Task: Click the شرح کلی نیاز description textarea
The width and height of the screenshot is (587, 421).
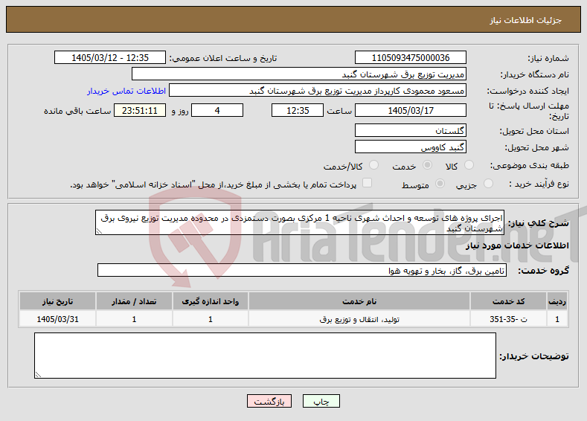Action: pos(300,222)
